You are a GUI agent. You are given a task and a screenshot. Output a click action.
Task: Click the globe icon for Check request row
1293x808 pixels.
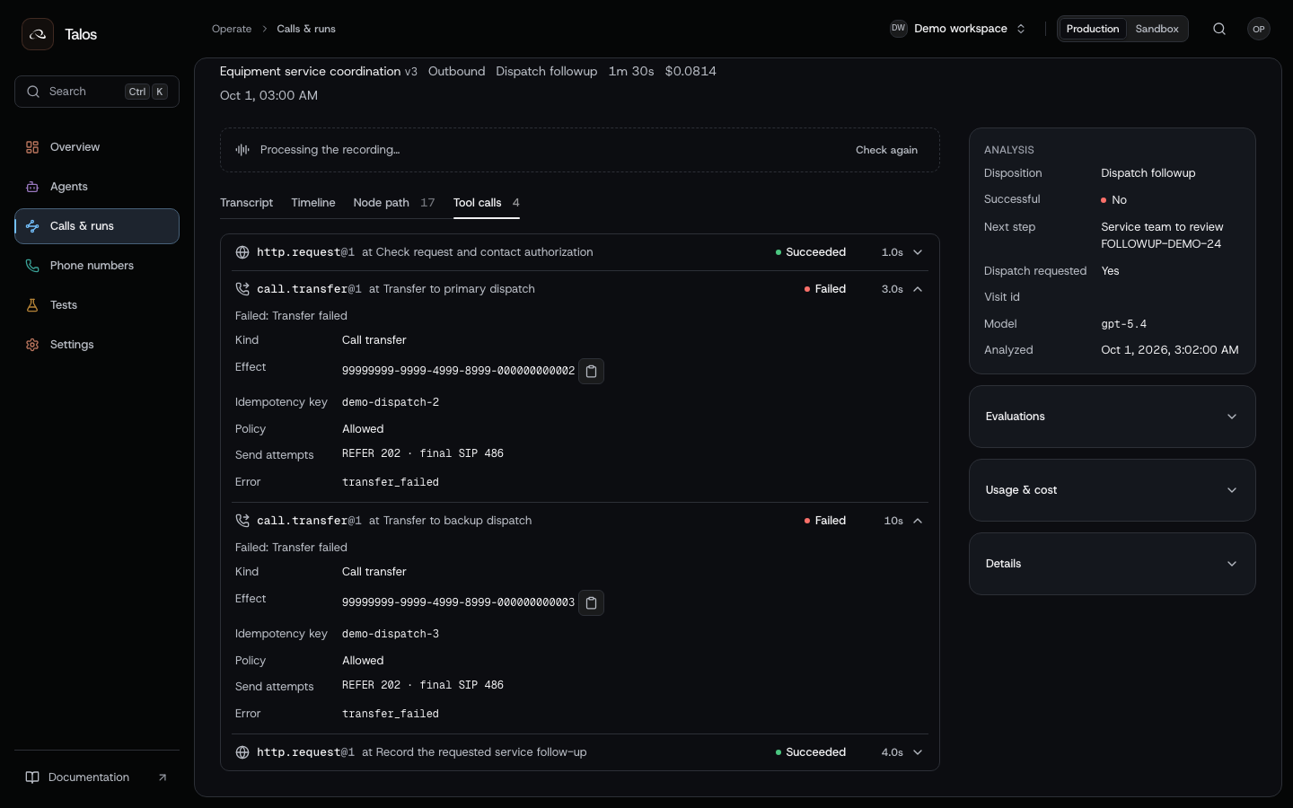pyautogui.click(x=242, y=252)
